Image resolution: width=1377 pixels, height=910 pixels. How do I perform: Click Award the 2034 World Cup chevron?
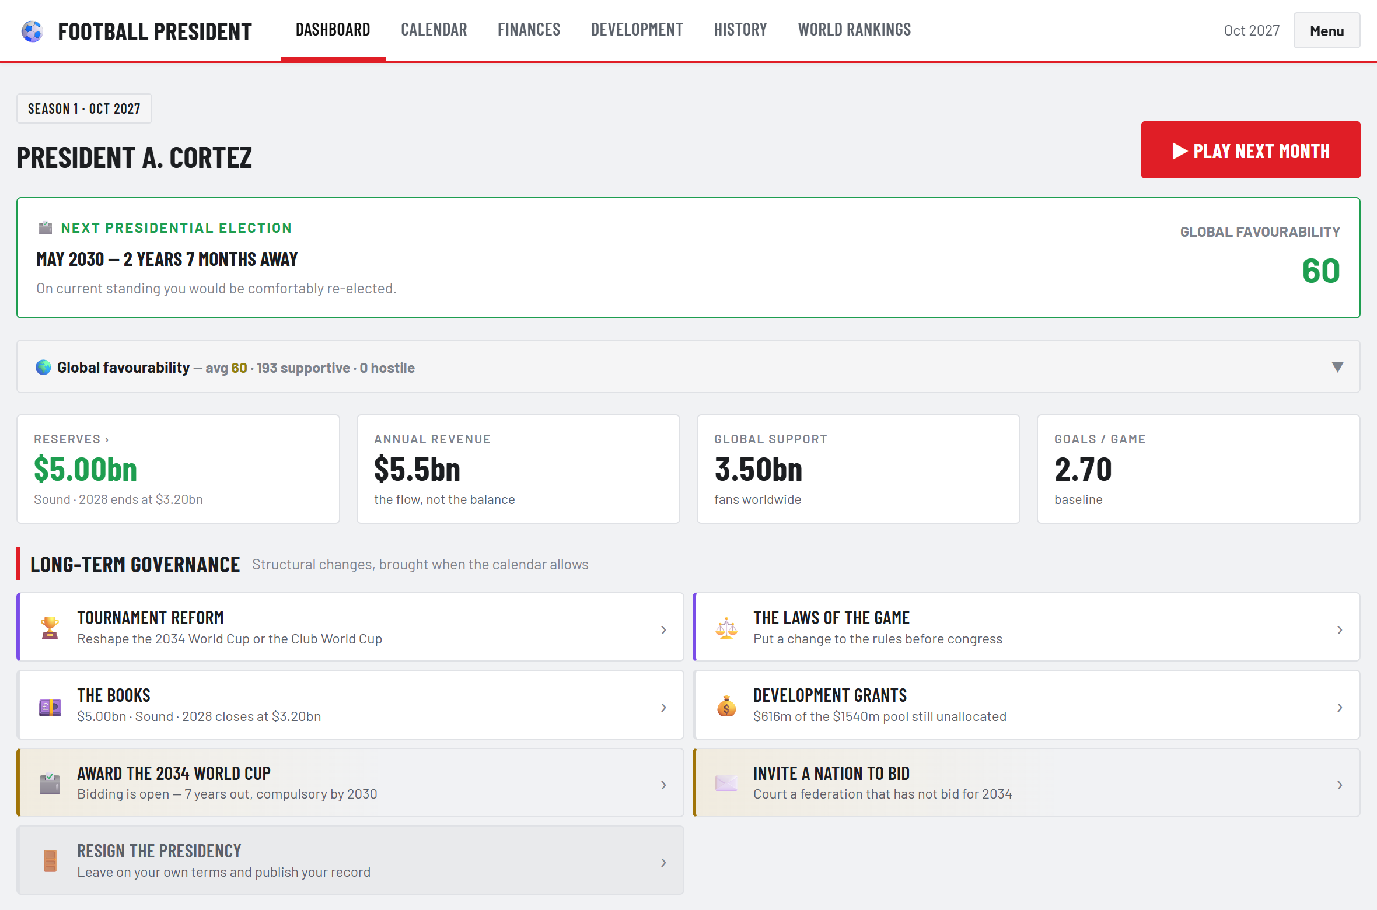point(663,785)
